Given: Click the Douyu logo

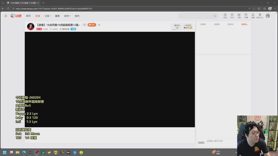Looking at the screenshot, I should tap(16, 16).
